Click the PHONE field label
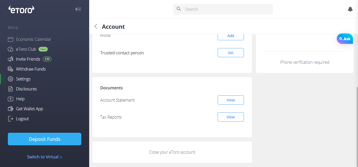The width and height of the screenshot is (358, 167). click(x=105, y=36)
